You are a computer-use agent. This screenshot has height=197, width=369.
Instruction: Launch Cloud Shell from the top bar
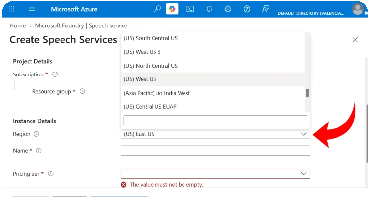(x=190, y=9)
